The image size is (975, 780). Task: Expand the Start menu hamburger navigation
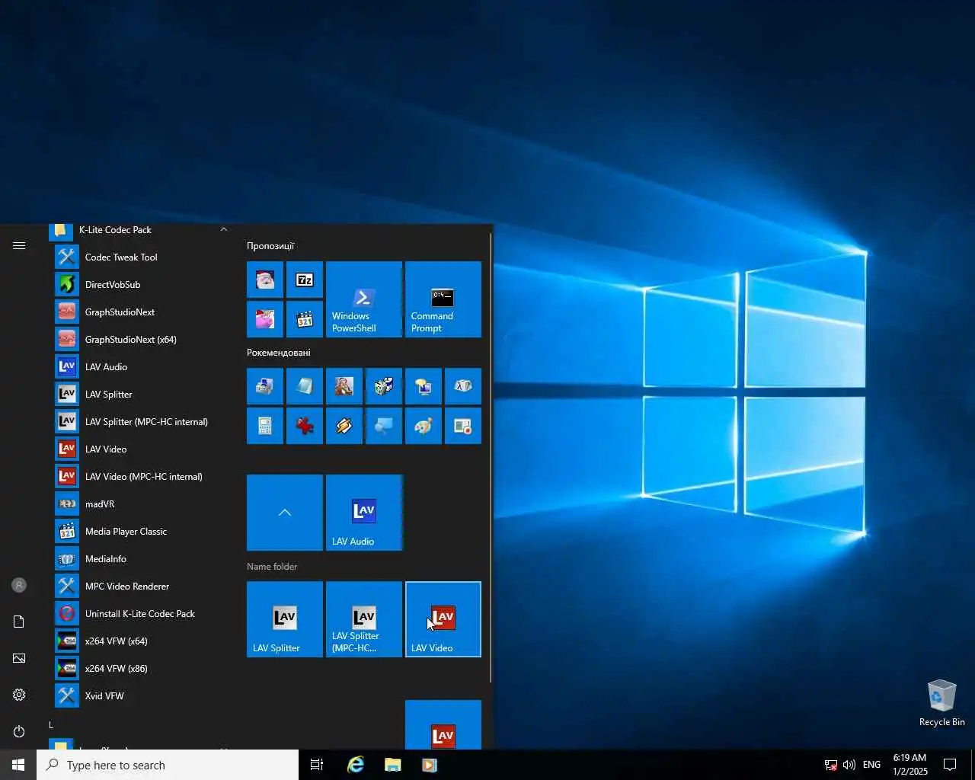click(19, 245)
